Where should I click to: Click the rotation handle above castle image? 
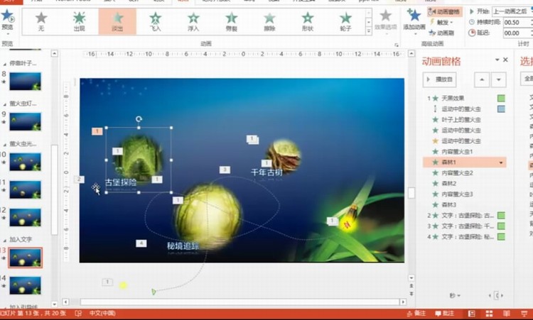[x=139, y=118]
